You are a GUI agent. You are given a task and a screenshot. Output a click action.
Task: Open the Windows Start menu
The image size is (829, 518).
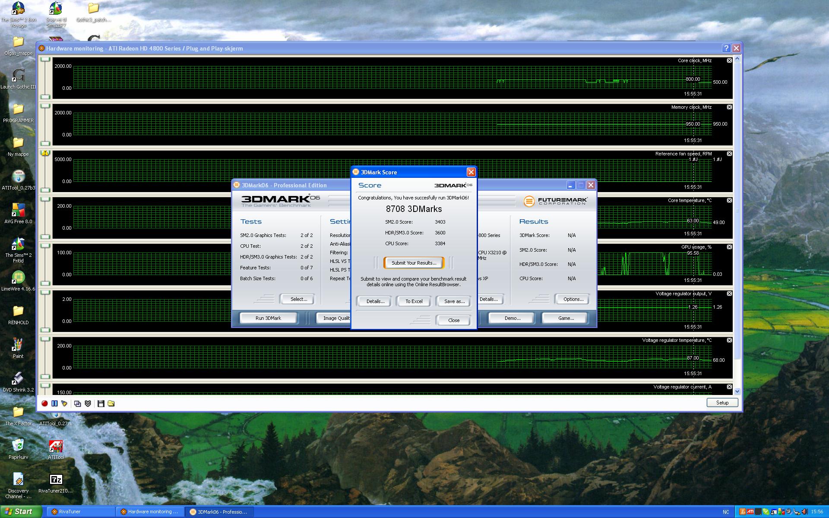20,512
